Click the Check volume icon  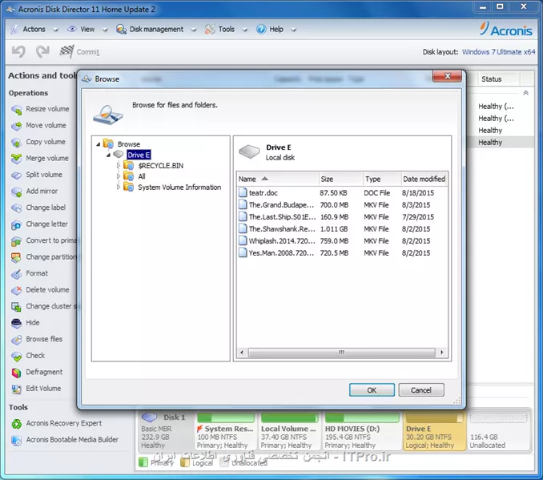click(x=16, y=356)
